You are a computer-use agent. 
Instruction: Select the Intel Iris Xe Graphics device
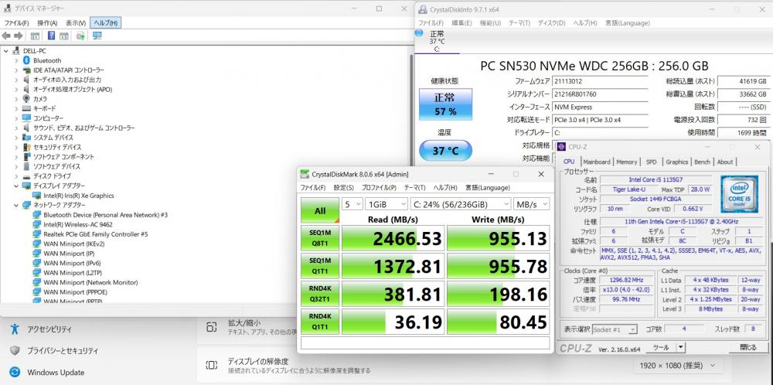click(x=78, y=196)
